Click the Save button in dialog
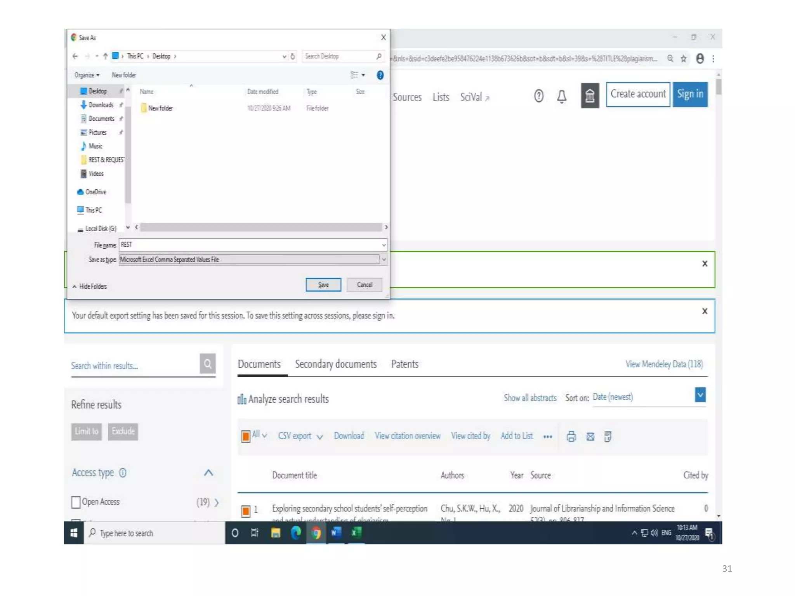The width and height of the screenshot is (795, 596). (323, 284)
